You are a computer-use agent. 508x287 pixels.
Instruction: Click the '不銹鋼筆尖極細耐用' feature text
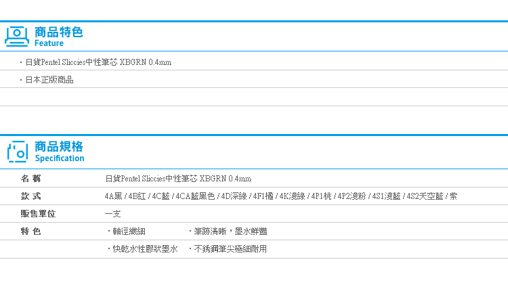[230, 249]
